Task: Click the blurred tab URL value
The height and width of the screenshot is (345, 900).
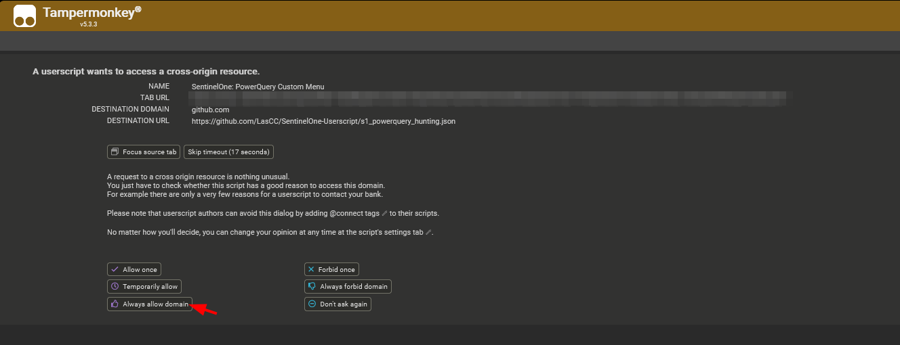Action: (488, 98)
